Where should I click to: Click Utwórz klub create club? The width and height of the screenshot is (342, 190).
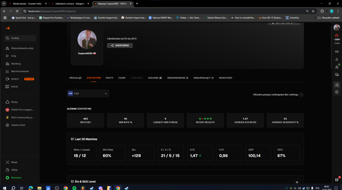coord(15,125)
